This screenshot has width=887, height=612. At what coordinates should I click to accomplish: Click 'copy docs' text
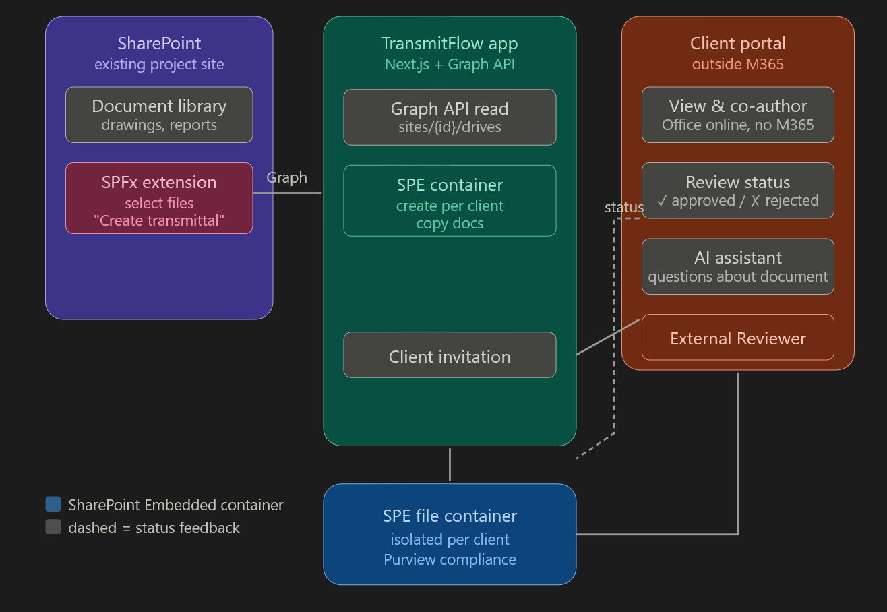coord(450,224)
